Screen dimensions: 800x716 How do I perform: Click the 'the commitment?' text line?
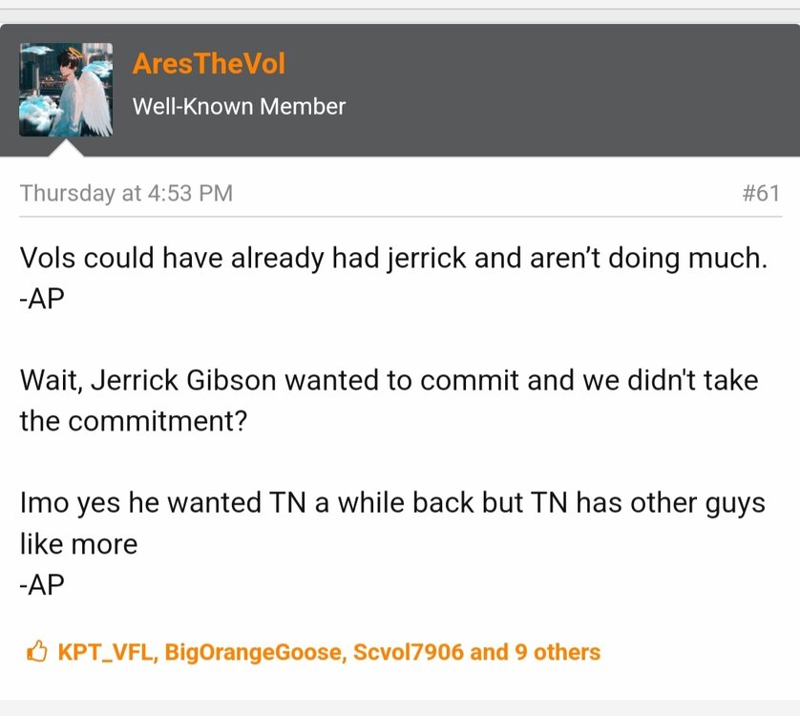click(x=134, y=421)
